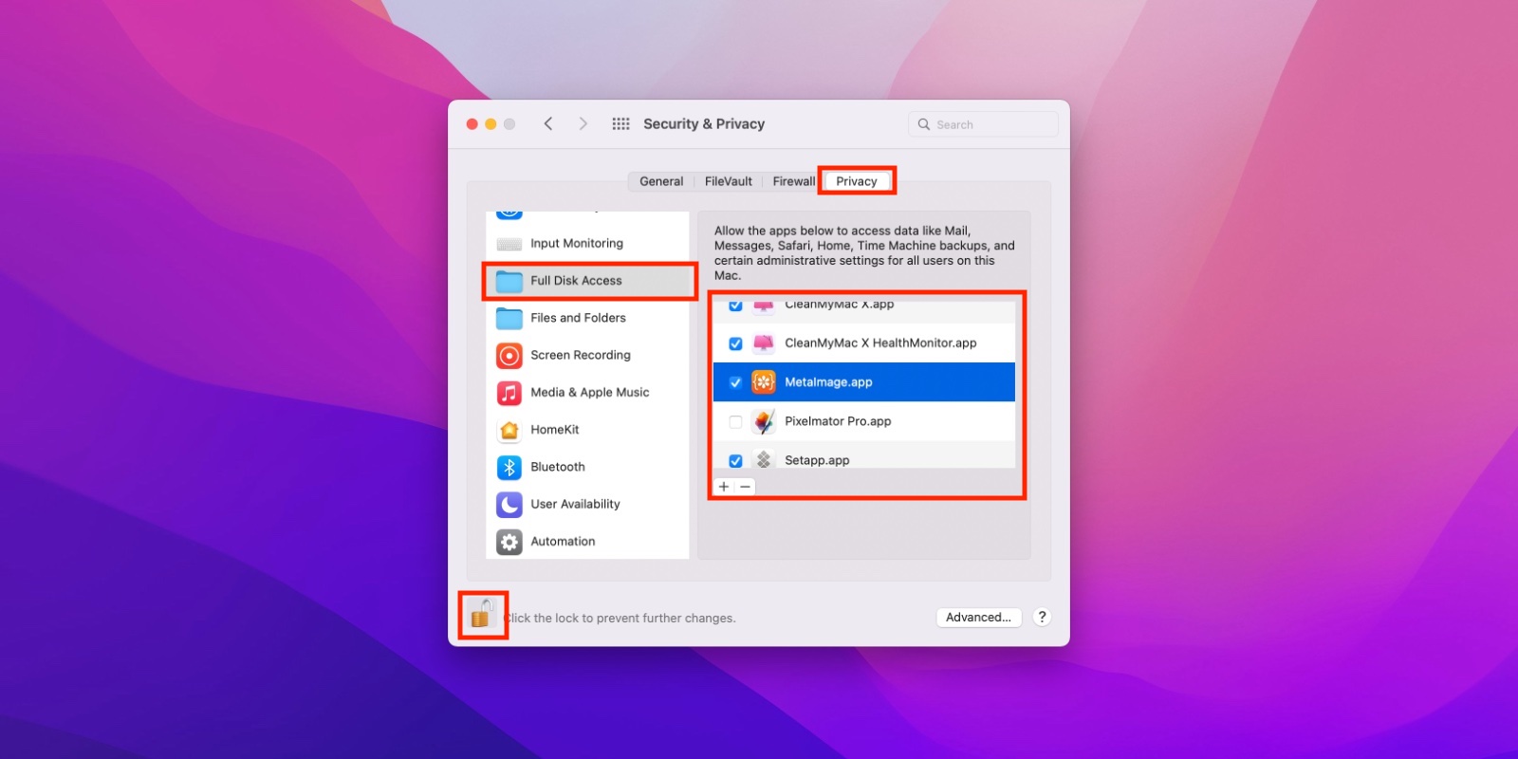Uncheck Setapp.app checkbox
1518x759 pixels.
click(735, 460)
